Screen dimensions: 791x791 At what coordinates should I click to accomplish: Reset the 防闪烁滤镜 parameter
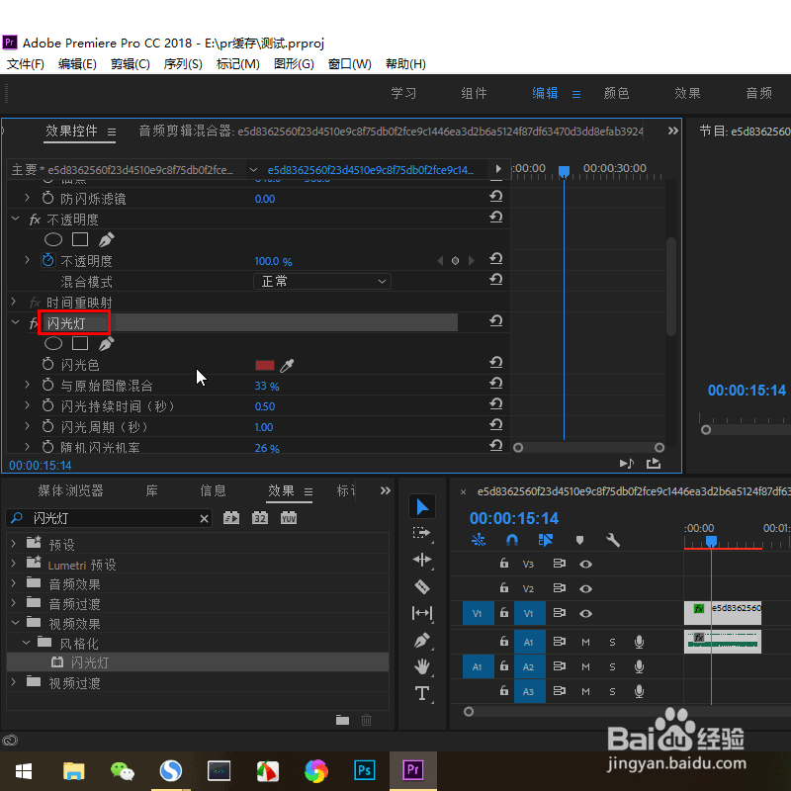(x=496, y=196)
